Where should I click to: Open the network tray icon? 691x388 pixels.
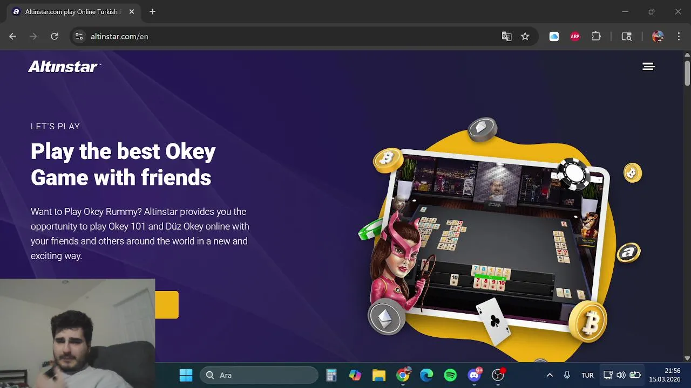coord(608,375)
